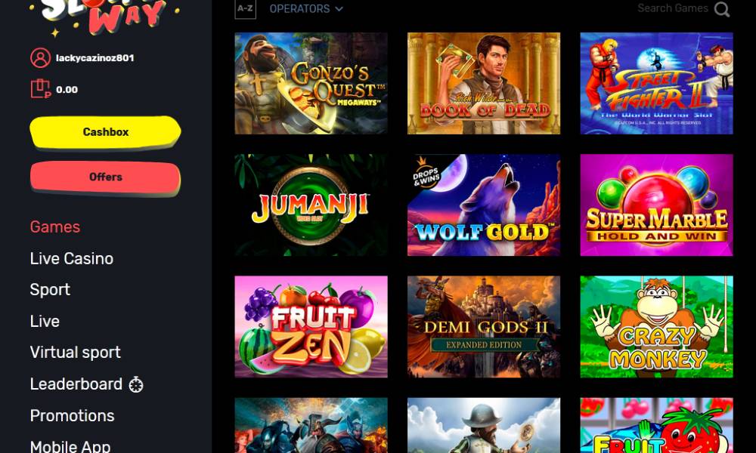Screen dimensions: 756x453
Task: Open the Crazy Monkey game tile
Action: (657, 327)
